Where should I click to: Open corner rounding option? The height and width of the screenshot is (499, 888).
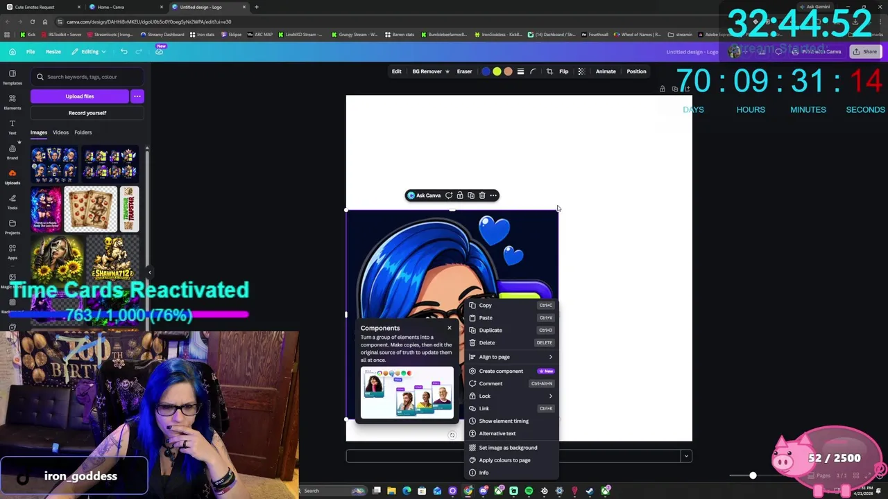(533, 71)
